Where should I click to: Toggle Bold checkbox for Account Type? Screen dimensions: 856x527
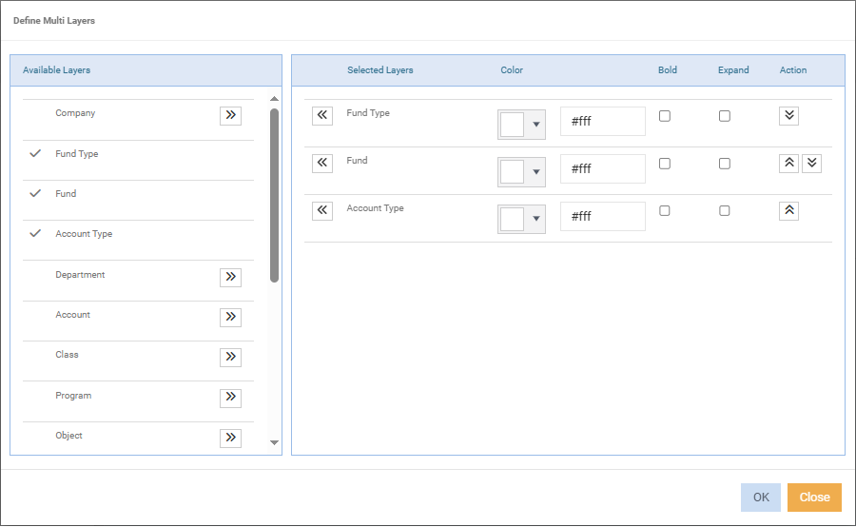pyautogui.click(x=665, y=211)
